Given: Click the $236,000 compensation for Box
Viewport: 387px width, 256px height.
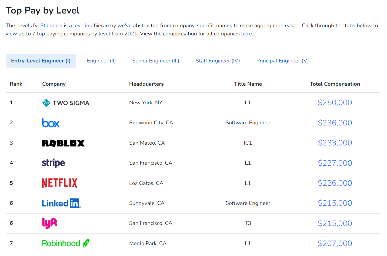Looking at the screenshot, I should pos(335,123).
